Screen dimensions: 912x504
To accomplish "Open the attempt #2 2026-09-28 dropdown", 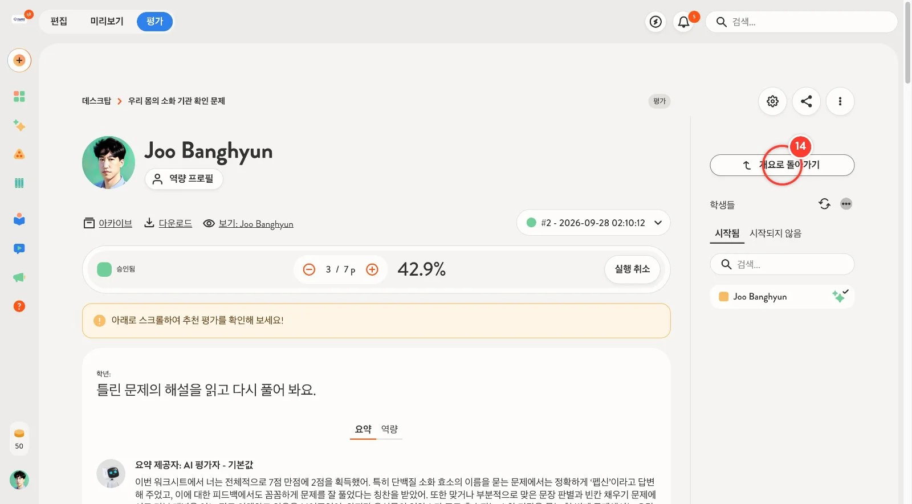I will pos(593,223).
